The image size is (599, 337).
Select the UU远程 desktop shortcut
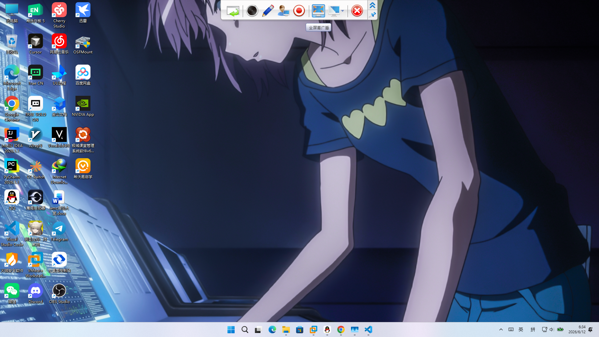click(59, 76)
